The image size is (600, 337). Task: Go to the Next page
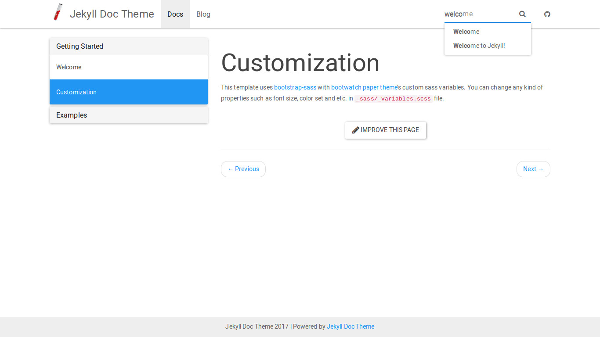point(533,169)
